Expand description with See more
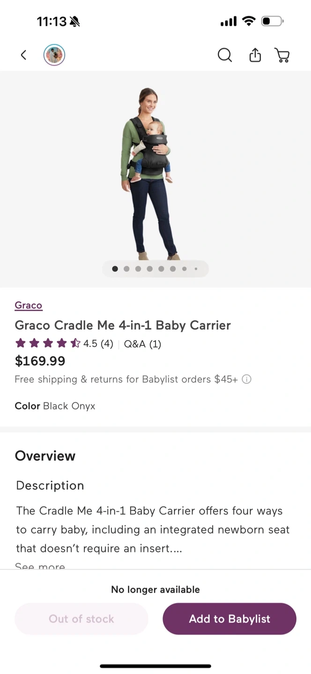This screenshot has height=674, width=311. [x=40, y=566]
